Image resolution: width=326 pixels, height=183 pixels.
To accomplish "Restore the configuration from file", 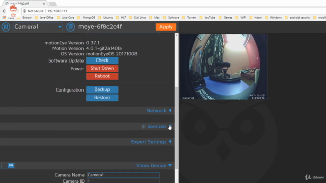I will (x=102, y=98).
